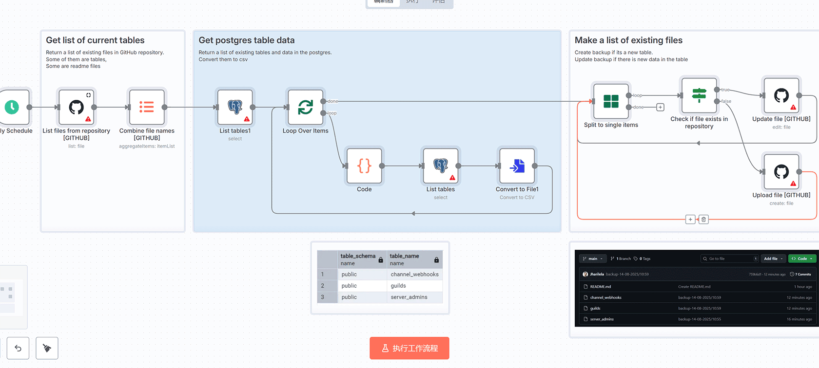Select the List tables1 Postgres node

(x=235, y=107)
